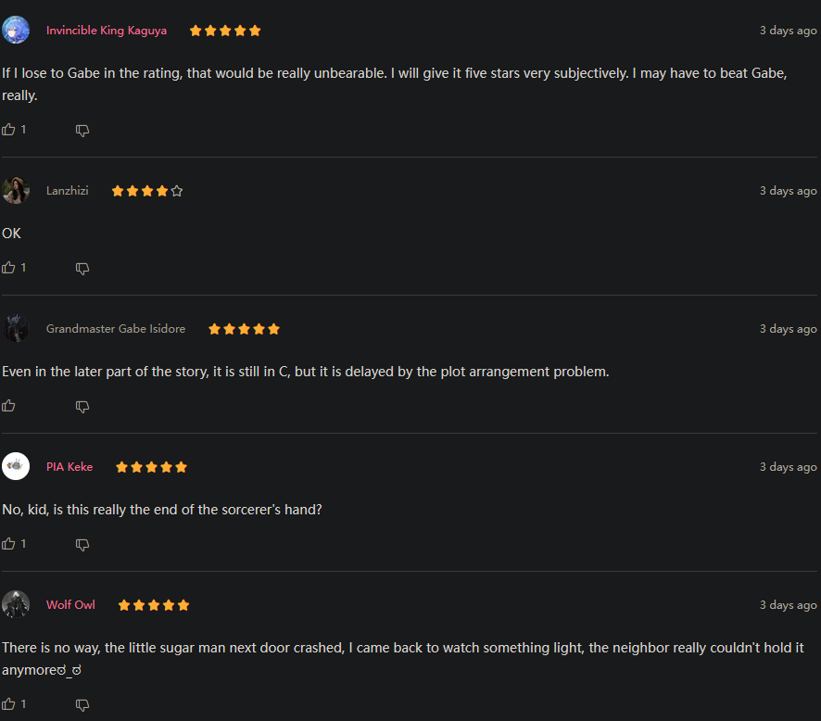Open Invincible King Kaguya's profile name
The image size is (821, 721).
pyautogui.click(x=107, y=31)
